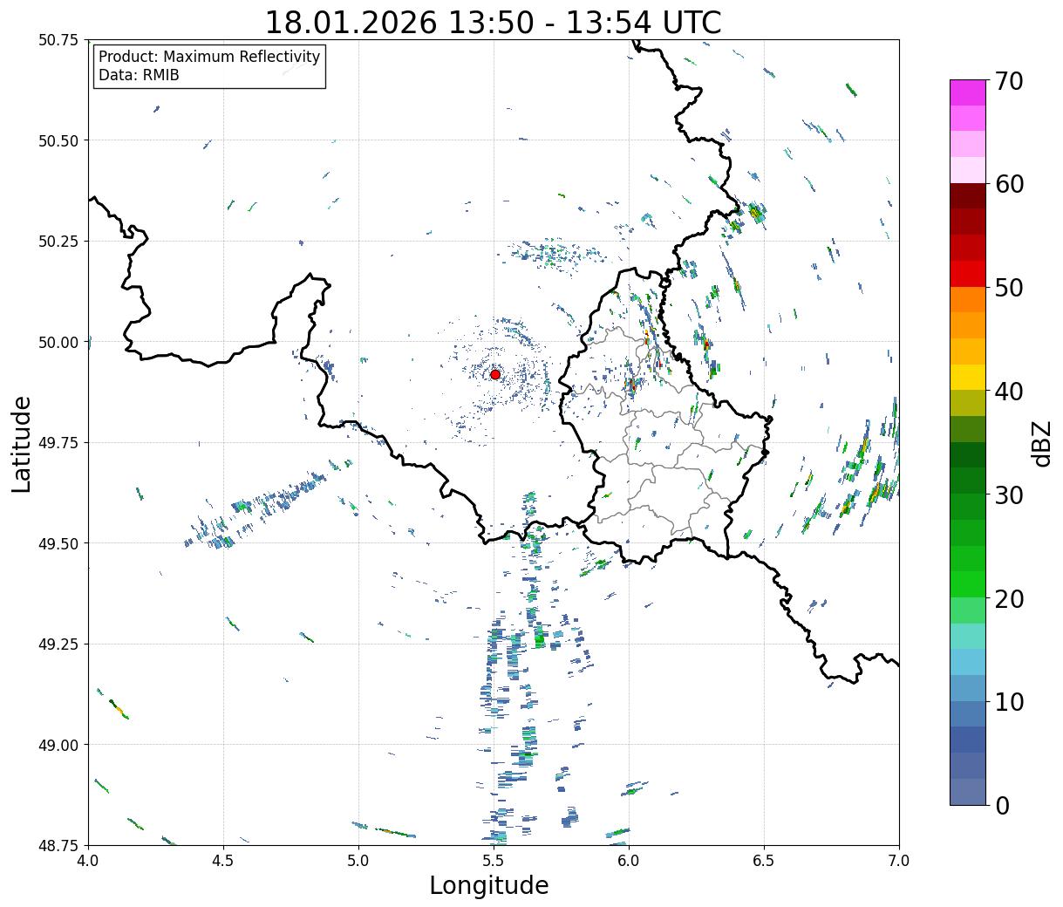Click the colorbar tick label 70
The image size is (1063, 907).
[x=1008, y=80]
